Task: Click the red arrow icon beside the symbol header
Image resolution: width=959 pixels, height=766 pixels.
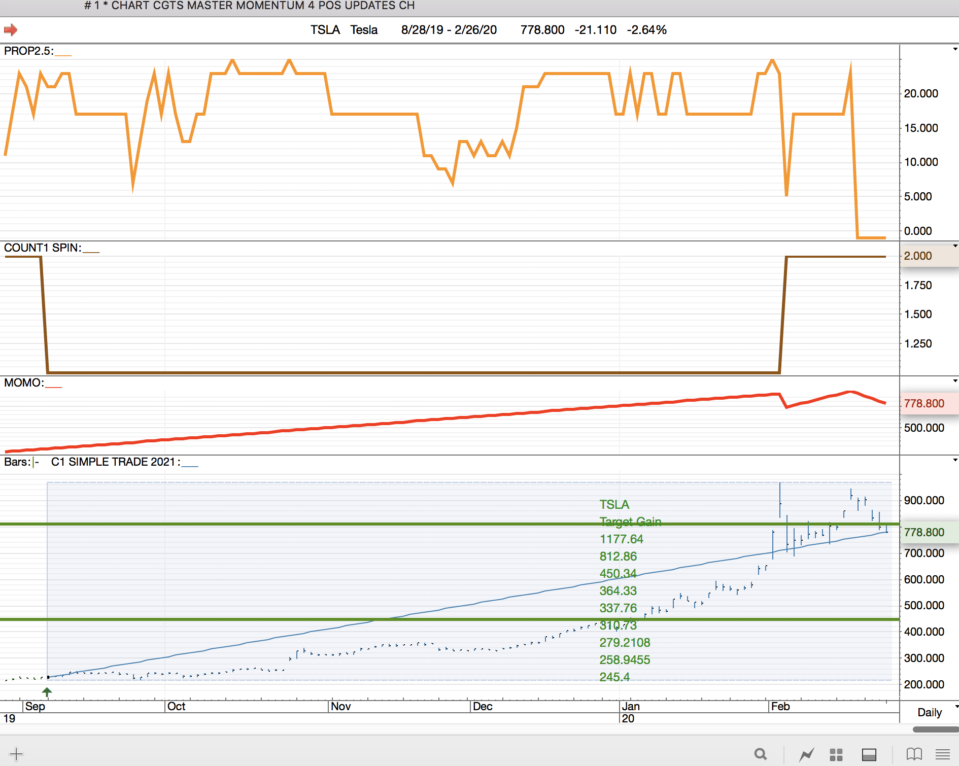Action: (x=10, y=30)
